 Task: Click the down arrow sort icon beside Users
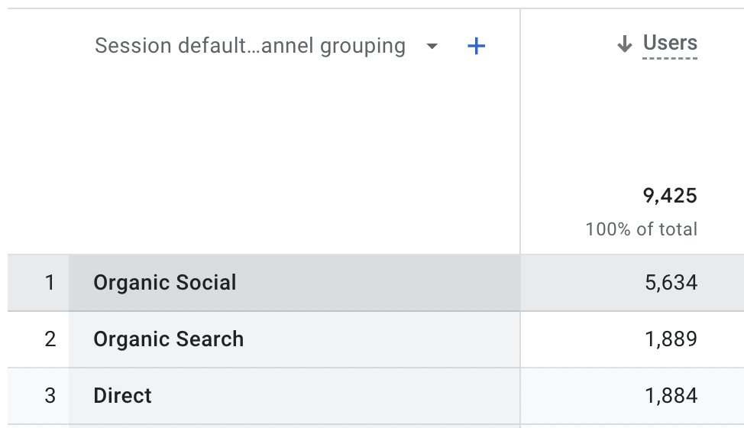[x=625, y=44]
